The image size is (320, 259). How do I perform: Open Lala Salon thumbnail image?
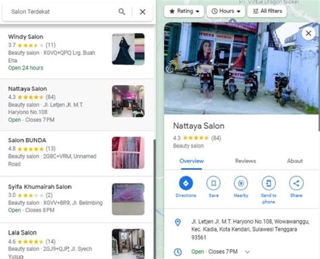(x=128, y=244)
